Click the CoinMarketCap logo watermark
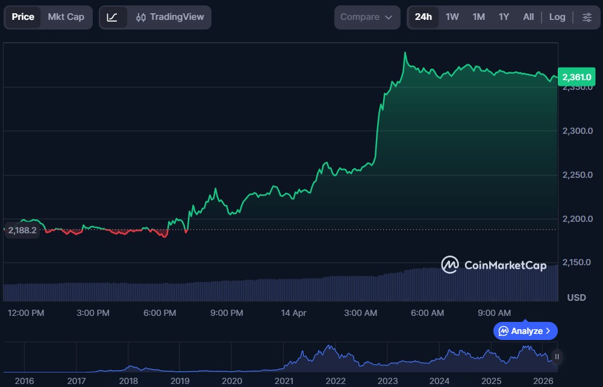Image resolution: width=603 pixels, height=387 pixels. pos(493,265)
